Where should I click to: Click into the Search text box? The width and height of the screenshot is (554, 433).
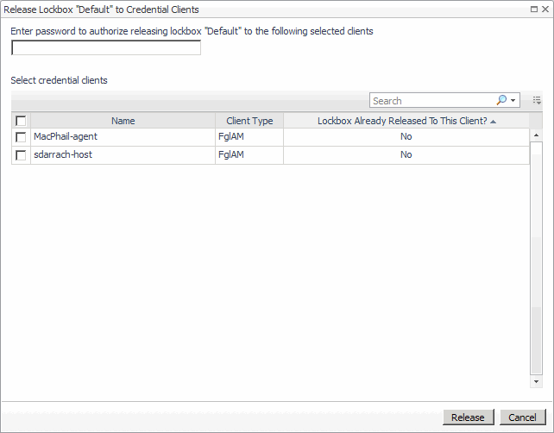[x=431, y=101]
